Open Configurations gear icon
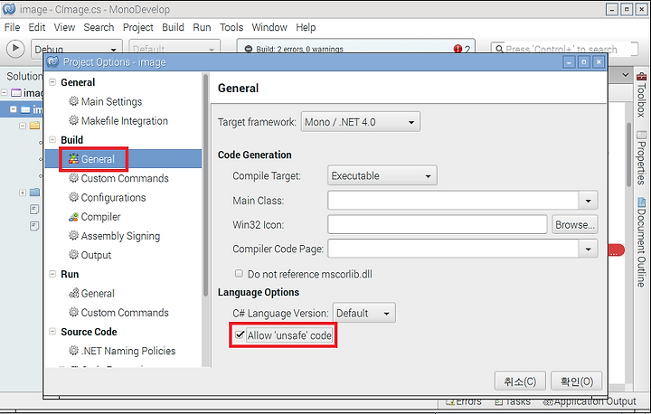The height and width of the screenshot is (414, 651). point(73,197)
